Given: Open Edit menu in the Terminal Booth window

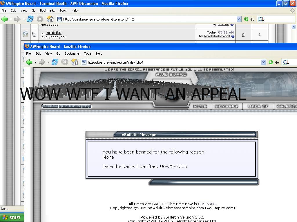Looking at the screenshot, I should coord(13,10).
